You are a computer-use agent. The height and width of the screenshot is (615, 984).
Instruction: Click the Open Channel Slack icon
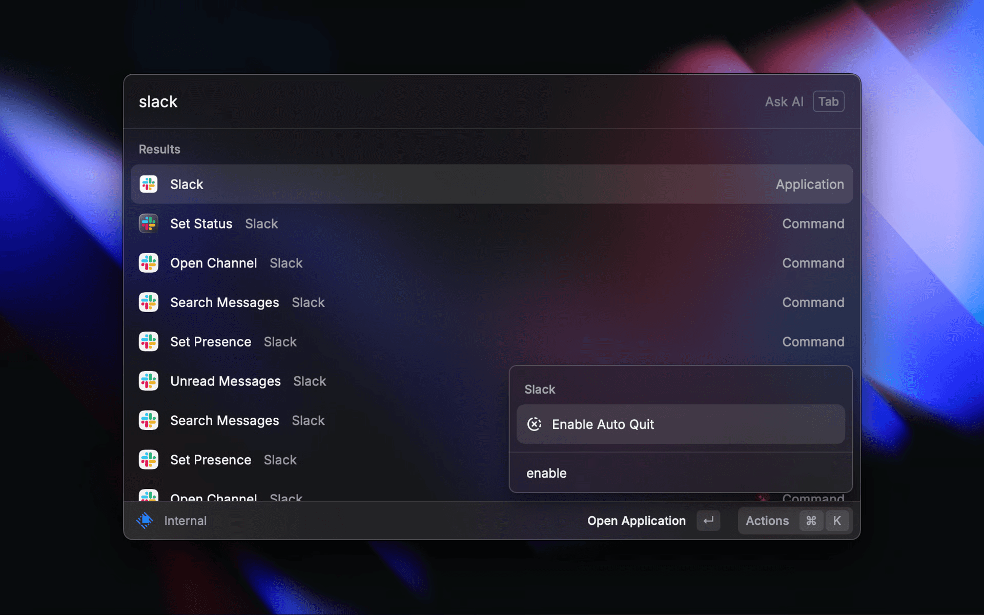(x=148, y=263)
